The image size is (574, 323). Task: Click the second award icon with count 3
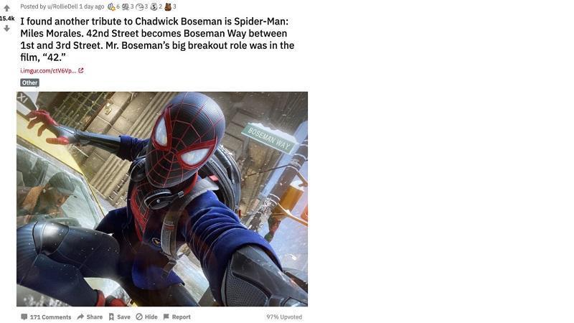[x=125, y=6]
